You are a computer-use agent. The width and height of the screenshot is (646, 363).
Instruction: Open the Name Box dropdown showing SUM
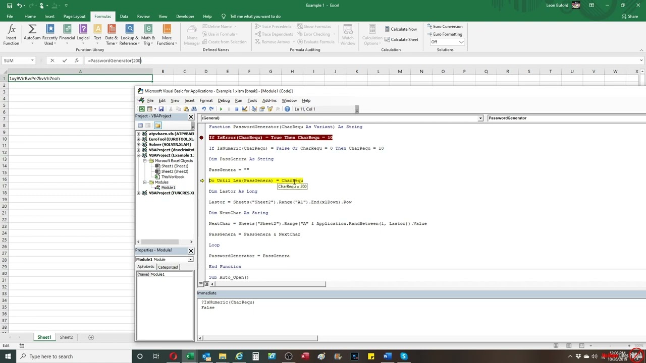click(32, 60)
